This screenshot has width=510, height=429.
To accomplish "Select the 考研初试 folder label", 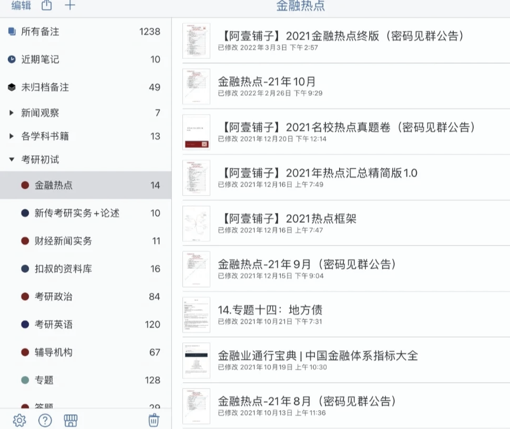I will click(x=40, y=159).
